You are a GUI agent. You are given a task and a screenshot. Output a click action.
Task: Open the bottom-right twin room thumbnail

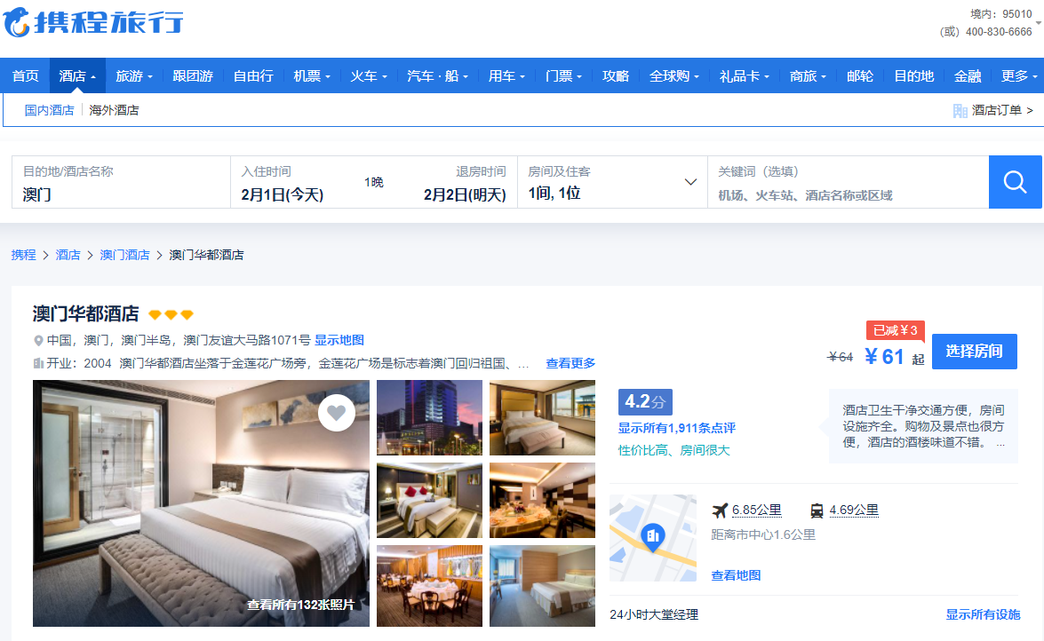tap(542, 586)
